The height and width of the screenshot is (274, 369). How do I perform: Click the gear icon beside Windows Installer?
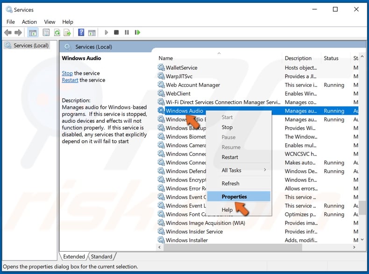161,240
